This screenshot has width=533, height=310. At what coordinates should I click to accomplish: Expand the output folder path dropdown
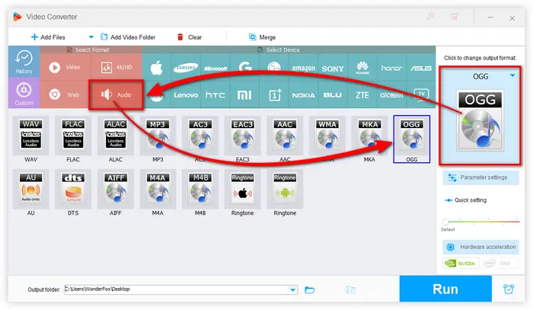coord(292,289)
